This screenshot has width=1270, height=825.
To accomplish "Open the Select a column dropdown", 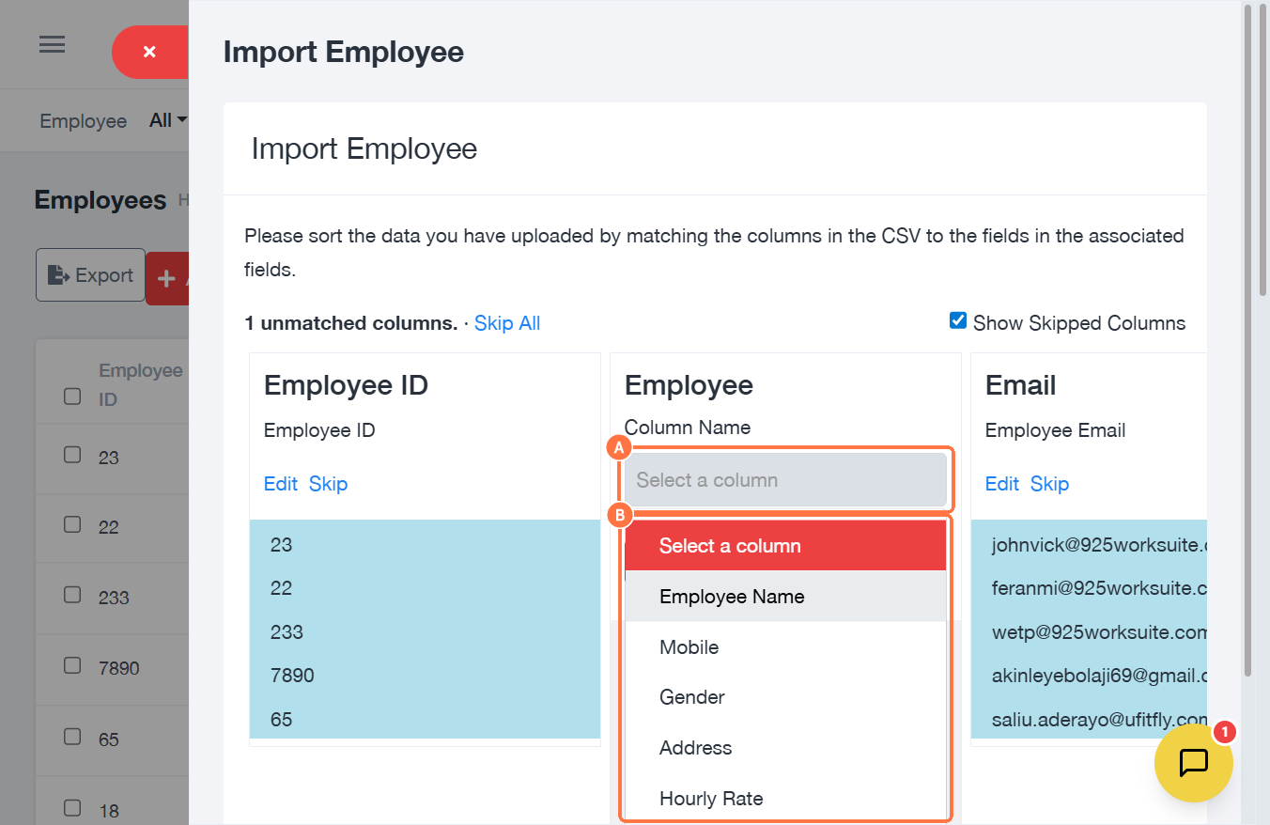I will pos(787,480).
